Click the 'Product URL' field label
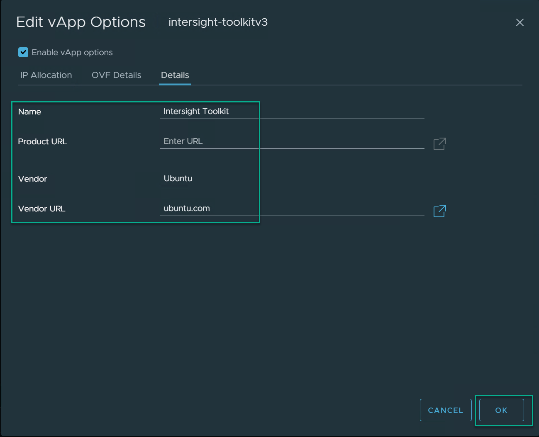 pyautogui.click(x=42, y=141)
